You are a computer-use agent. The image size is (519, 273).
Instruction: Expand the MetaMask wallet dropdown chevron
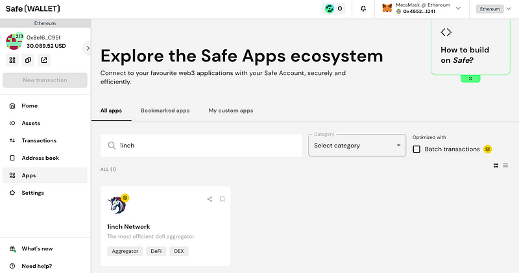(x=458, y=8)
